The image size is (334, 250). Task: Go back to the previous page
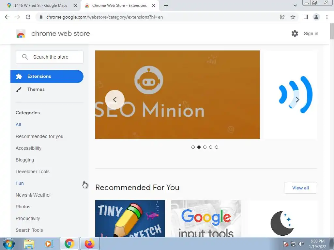[x=7, y=17]
